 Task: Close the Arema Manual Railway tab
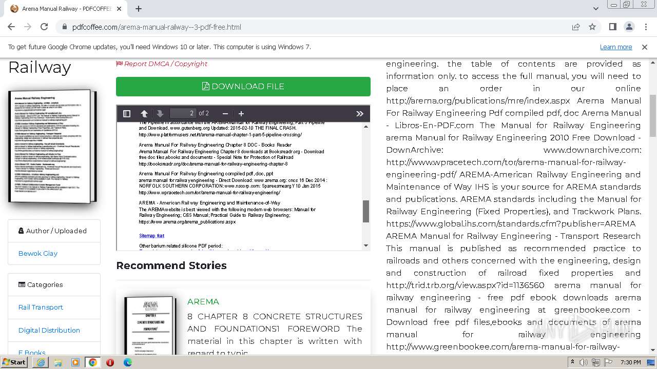[x=120, y=9]
